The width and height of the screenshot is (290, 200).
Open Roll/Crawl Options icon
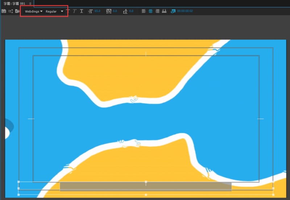tap(11, 11)
